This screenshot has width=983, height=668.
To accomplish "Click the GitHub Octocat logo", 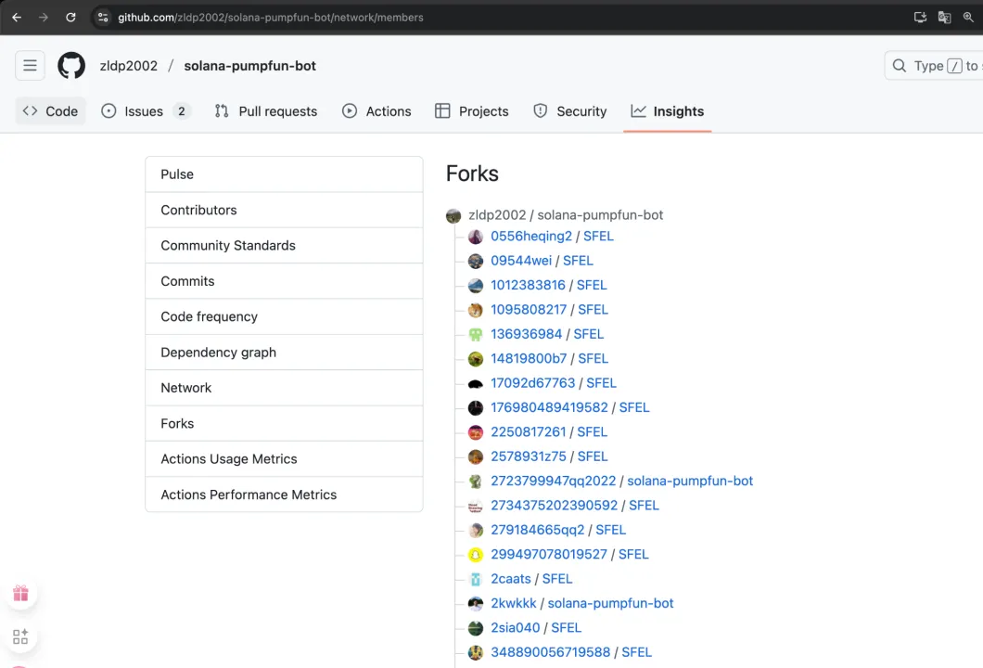I will pyautogui.click(x=71, y=66).
